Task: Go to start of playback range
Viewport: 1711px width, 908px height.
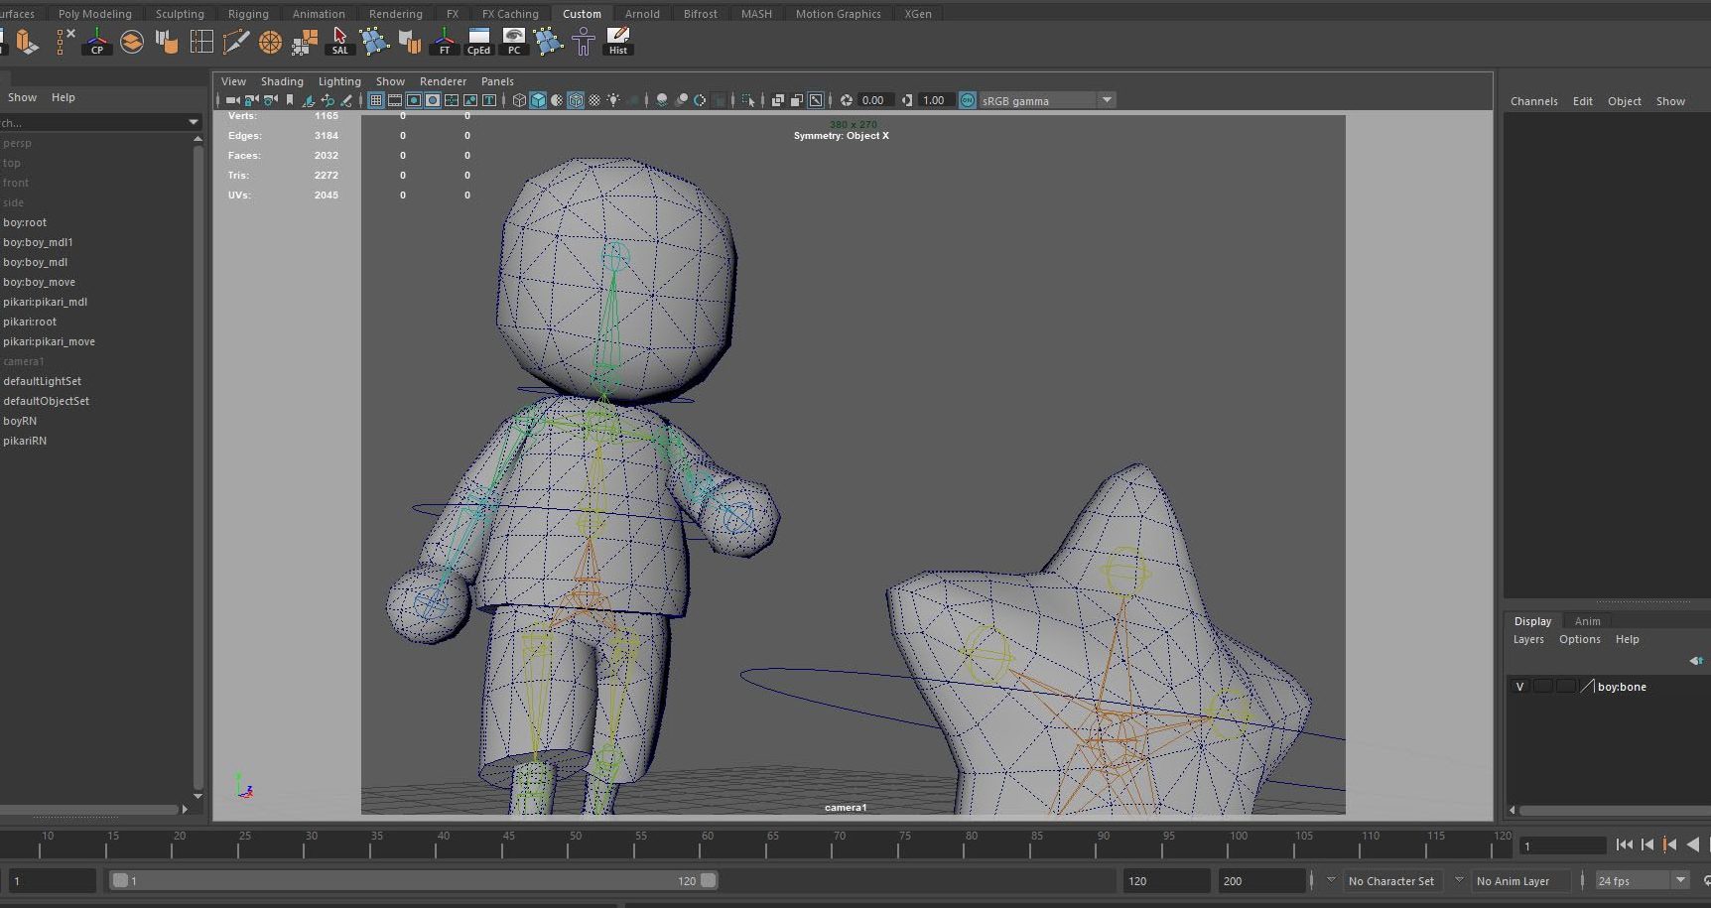Action: click(x=1624, y=844)
